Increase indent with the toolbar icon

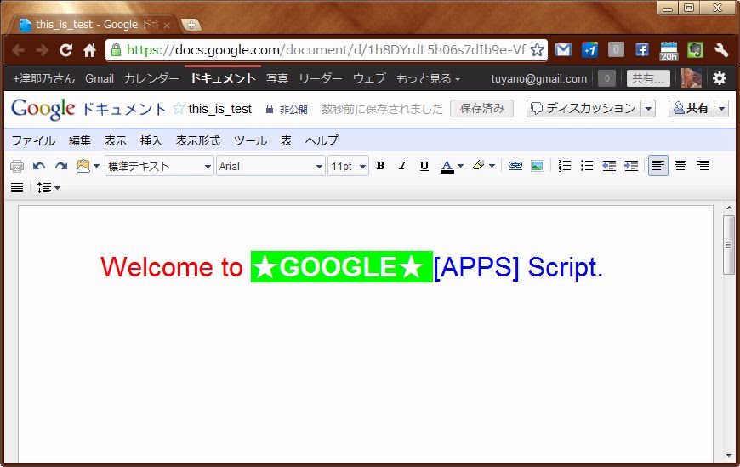[630, 166]
